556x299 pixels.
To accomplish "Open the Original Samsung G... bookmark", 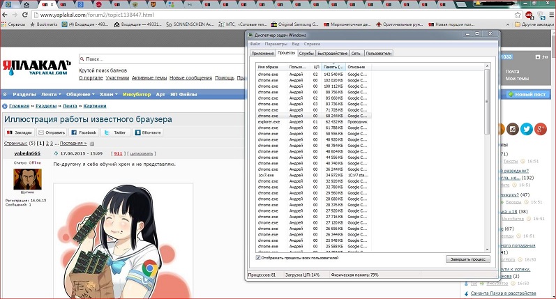I will pos(294,24).
